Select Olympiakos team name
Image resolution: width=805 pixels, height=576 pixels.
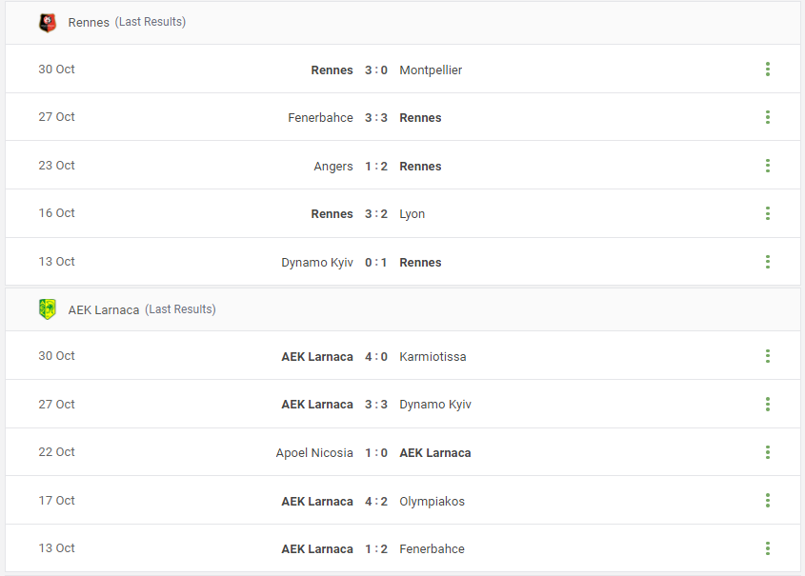(432, 502)
